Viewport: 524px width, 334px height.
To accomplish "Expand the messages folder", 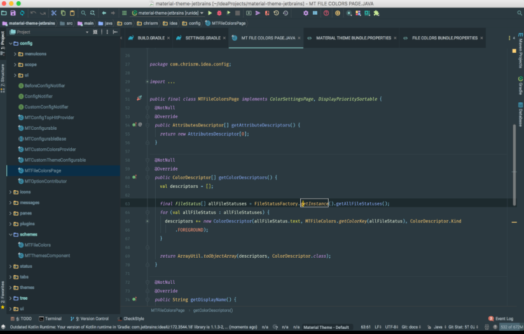I will pyautogui.click(x=11, y=202).
